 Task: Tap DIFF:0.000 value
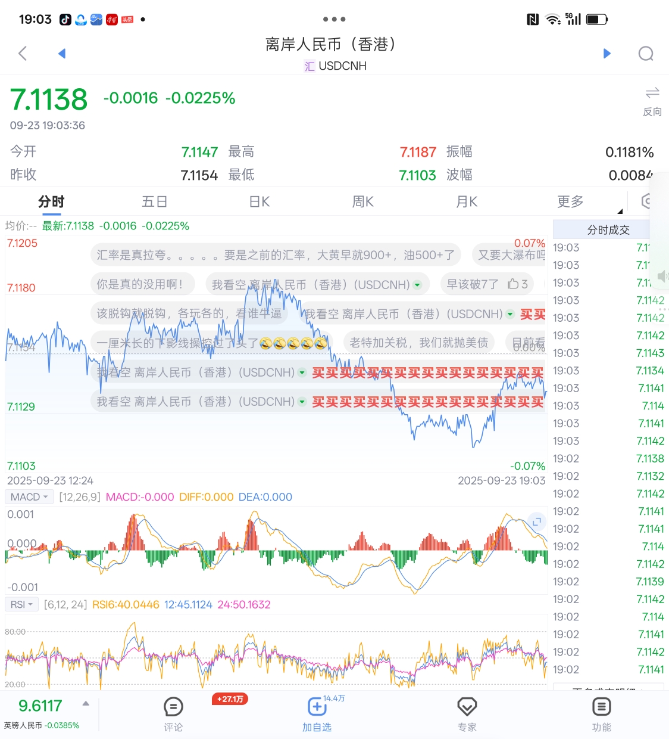coord(207,497)
